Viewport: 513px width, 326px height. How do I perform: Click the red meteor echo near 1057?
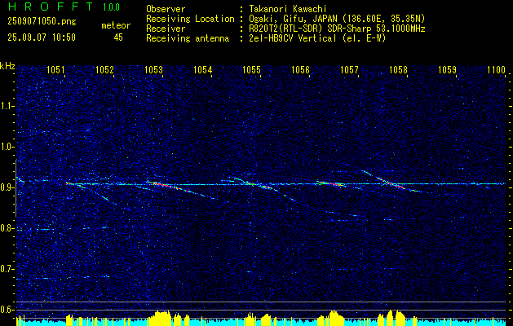(x=331, y=183)
